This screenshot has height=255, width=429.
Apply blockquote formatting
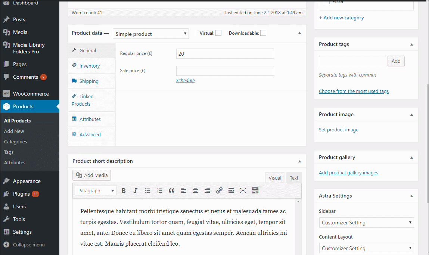pyautogui.click(x=171, y=191)
